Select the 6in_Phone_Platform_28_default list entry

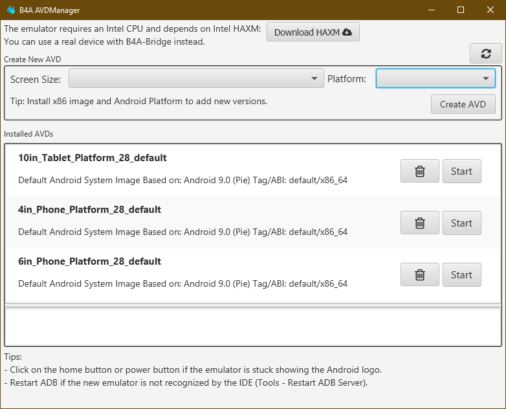(x=194, y=273)
